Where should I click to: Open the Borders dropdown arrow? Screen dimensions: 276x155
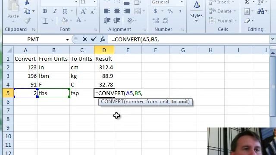point(52,21)
